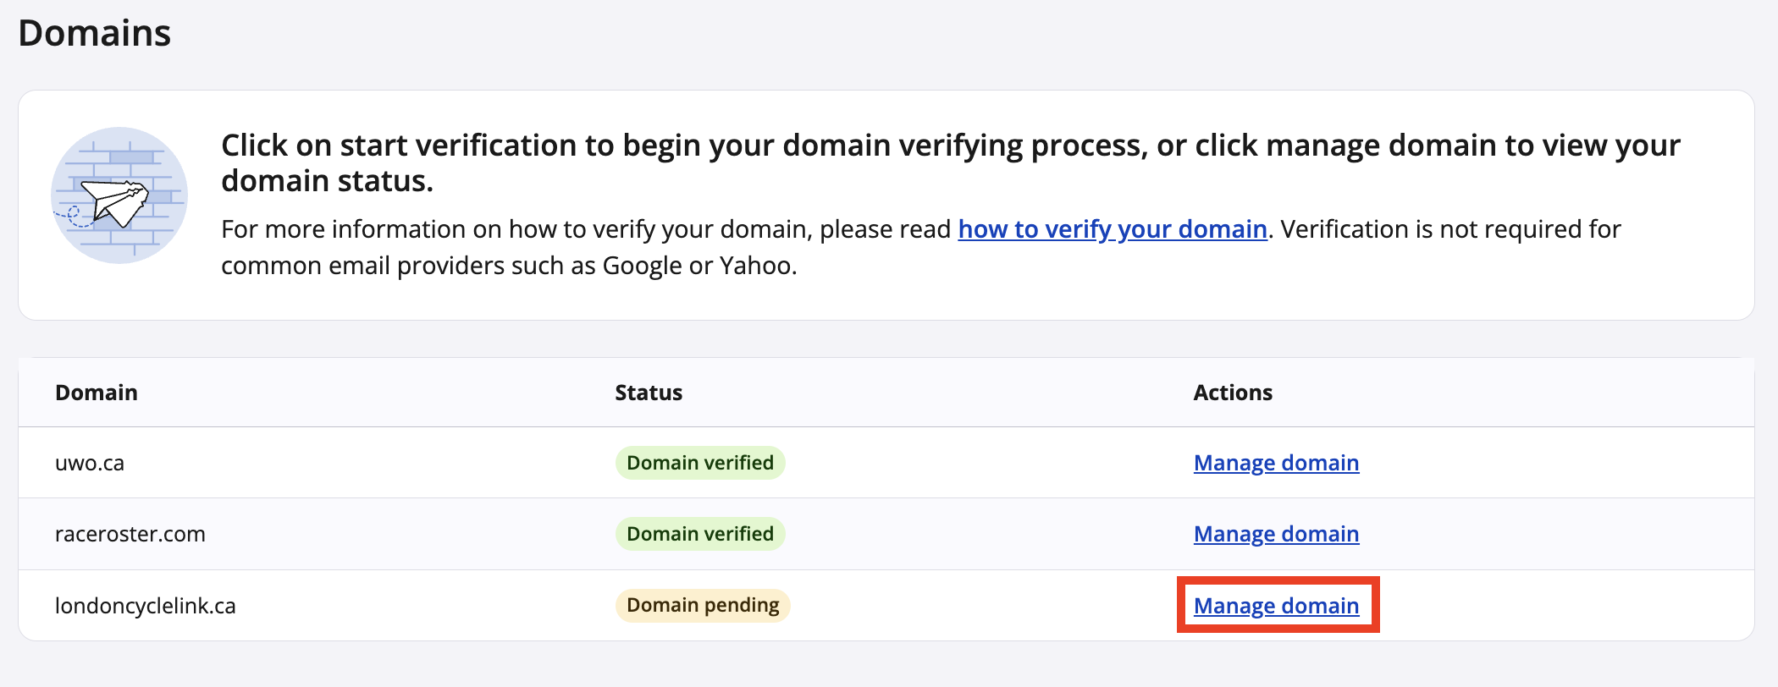Open the 'how to verify your domain' link
The image size is (1778, 687).
pyautogui.click(x=1112, y=229)
